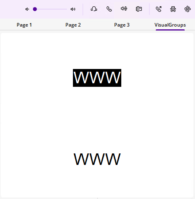Click the phone handset icon
This screenshot has height=199, width=195.
point(109,9)
